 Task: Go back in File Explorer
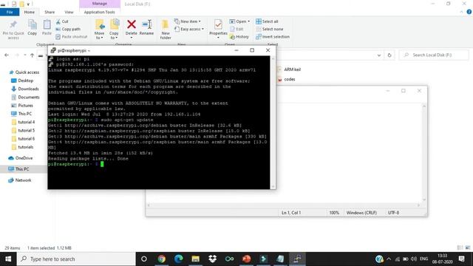(x=7, y=55)
